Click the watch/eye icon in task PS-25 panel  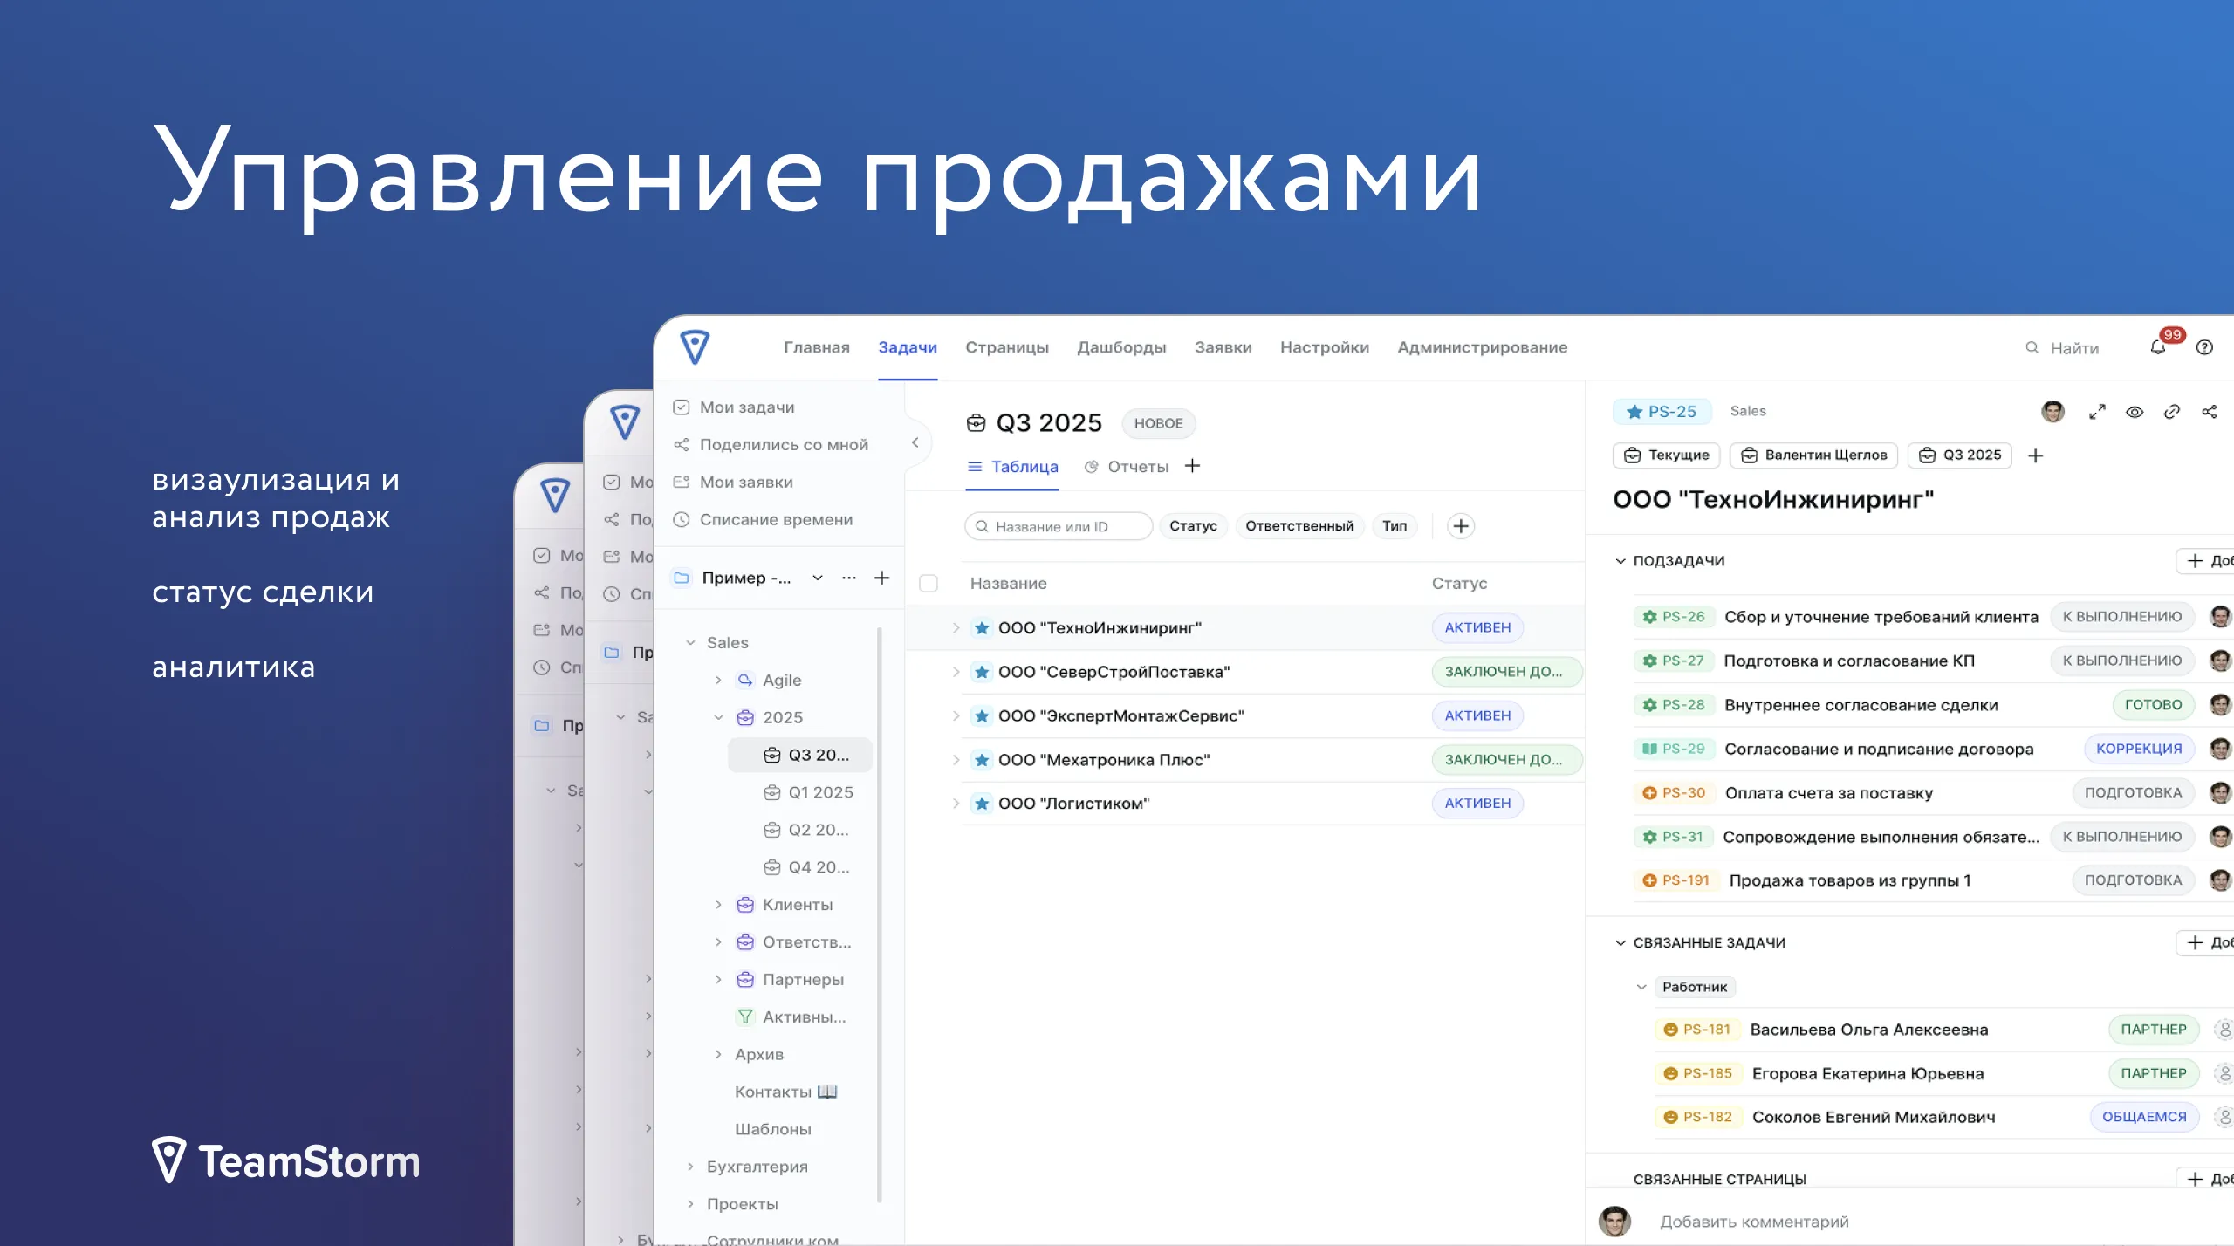tap(2133, 412)
